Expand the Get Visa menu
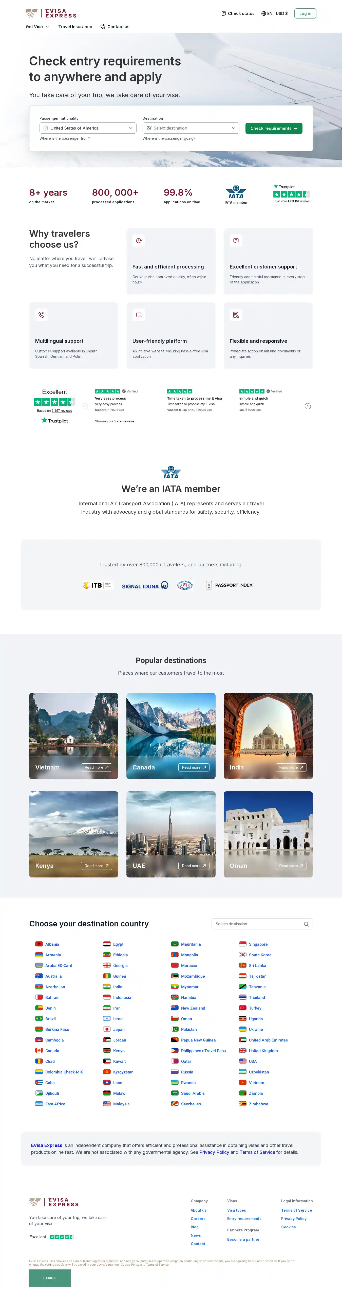 coord(37,27)
